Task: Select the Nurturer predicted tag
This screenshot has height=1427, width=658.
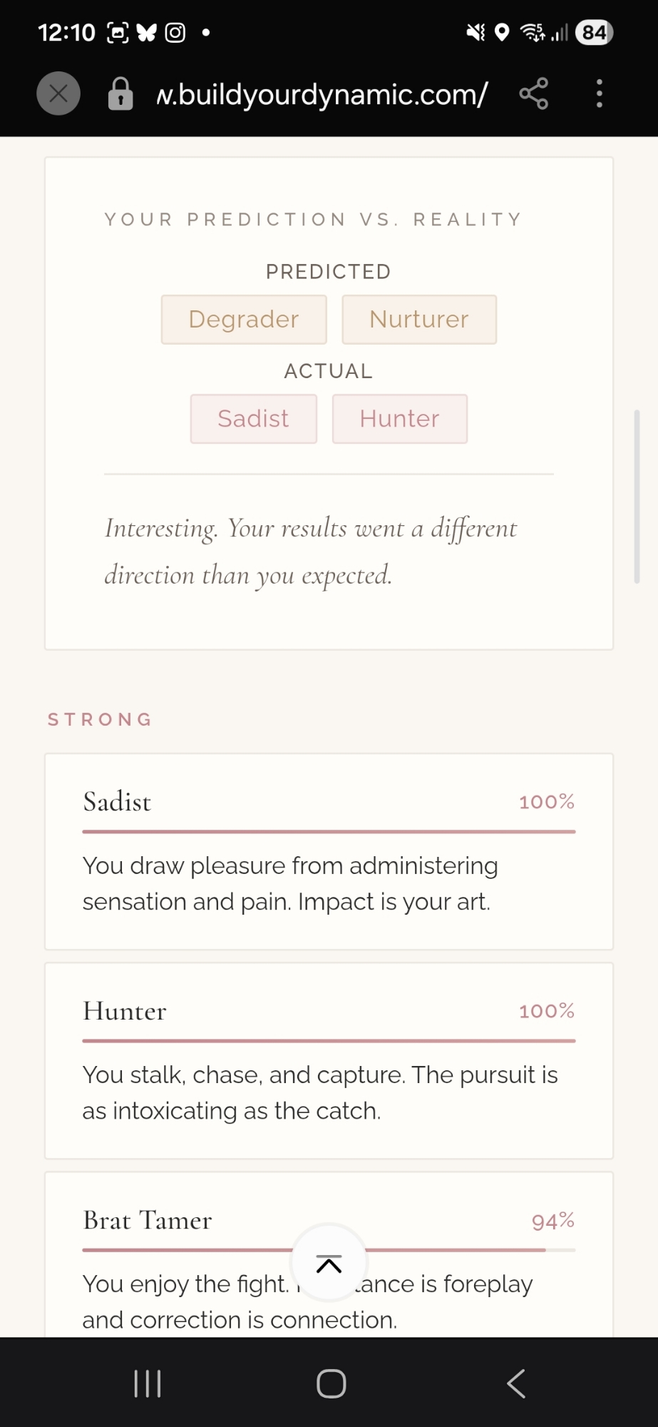Action: (x=419, y=320)
